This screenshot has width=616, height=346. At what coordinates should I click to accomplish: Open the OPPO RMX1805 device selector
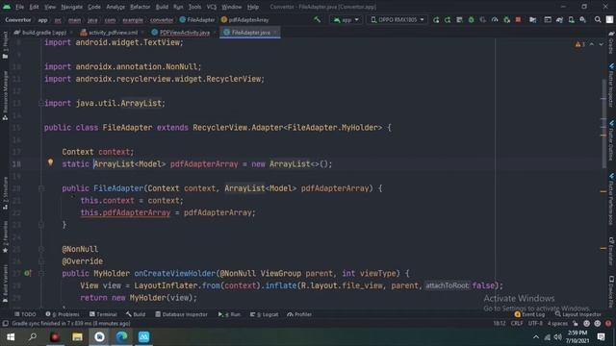point(398,19)
